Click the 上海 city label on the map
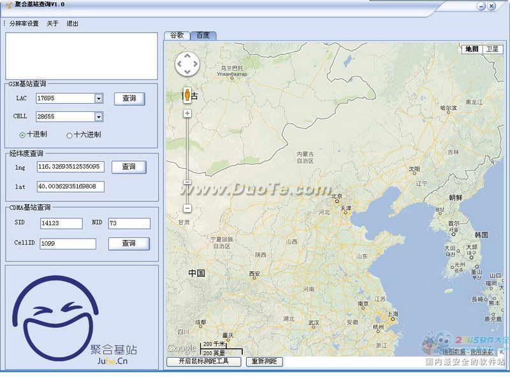This screenshot has width=510, height=378. coord(393,314)
